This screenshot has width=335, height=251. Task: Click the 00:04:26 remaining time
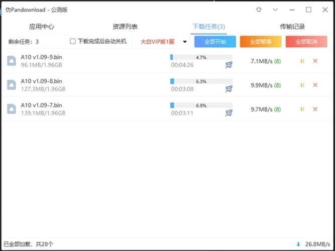182,65
